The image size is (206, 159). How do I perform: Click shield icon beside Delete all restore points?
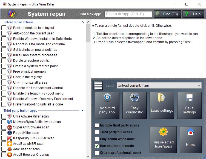coord(10,61)
